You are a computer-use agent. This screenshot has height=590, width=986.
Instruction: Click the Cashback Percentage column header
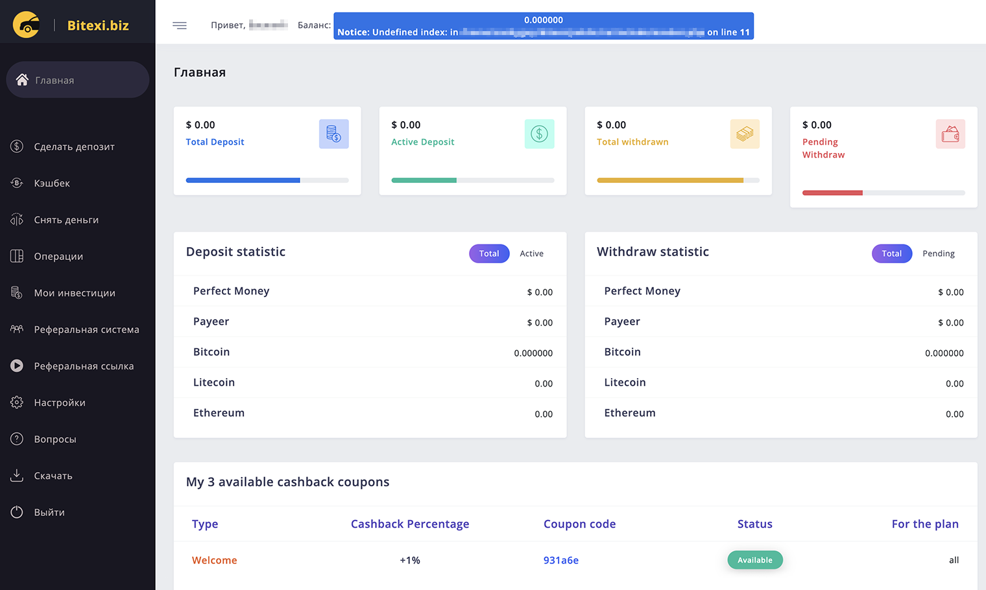410,524
